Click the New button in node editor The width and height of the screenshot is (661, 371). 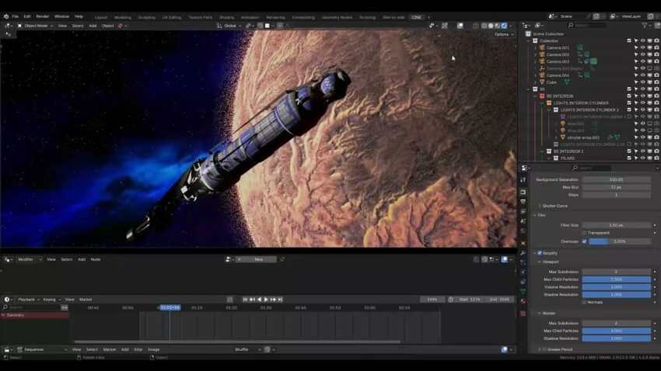[x=259, y=259]
